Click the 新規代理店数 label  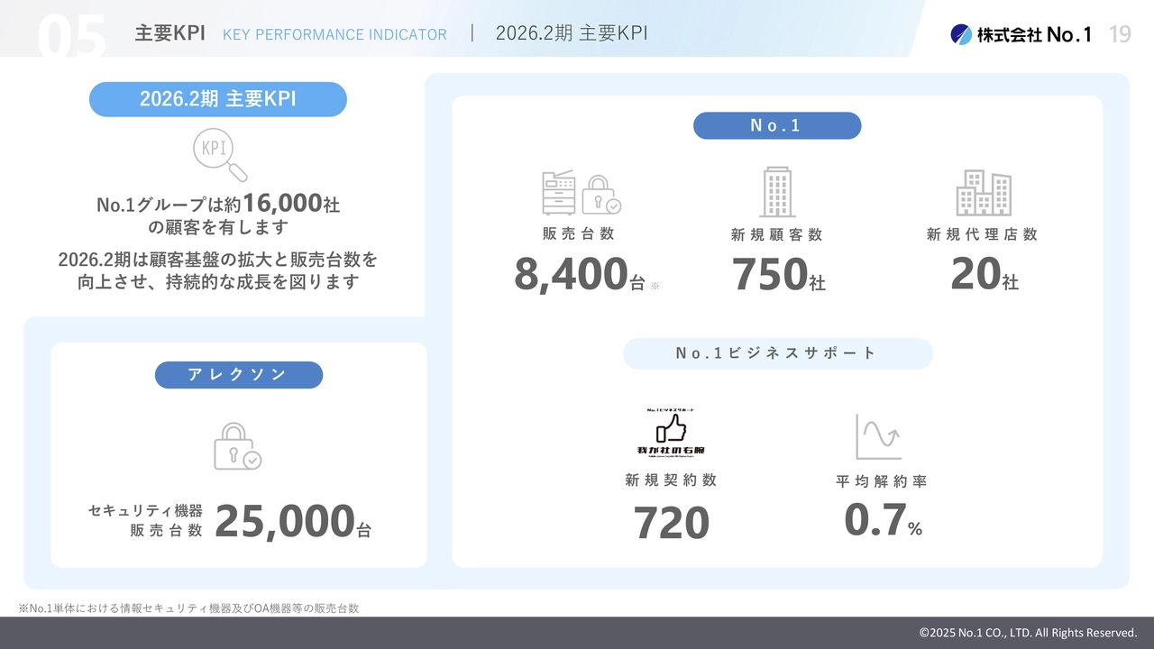[983, 234]
